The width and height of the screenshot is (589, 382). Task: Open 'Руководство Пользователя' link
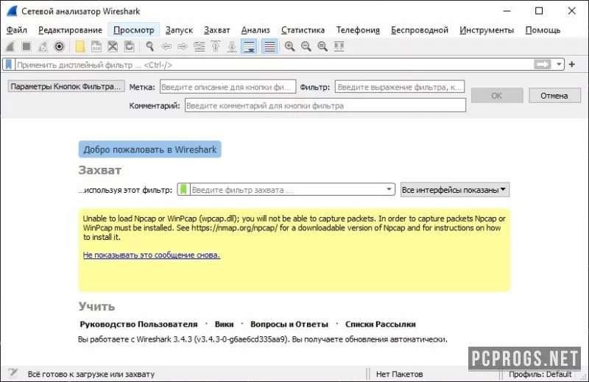[x=138, y=324]
